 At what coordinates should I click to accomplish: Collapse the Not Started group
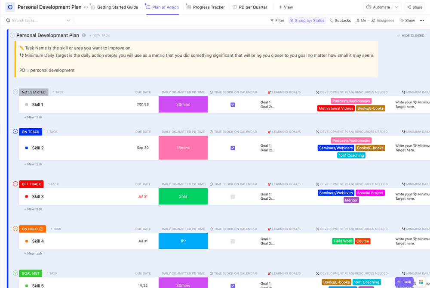pos(15,92)
